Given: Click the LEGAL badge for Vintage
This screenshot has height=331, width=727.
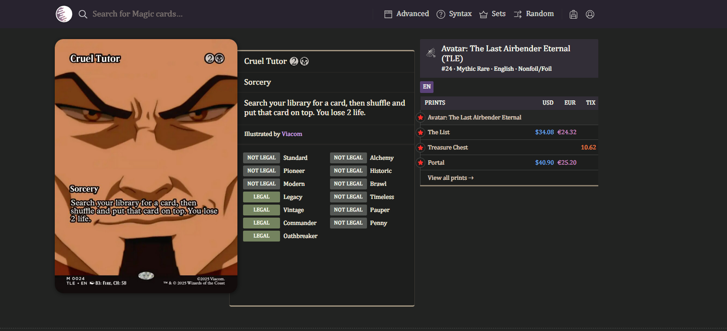Looking at the screenshot, I should [x=261, y=210].
